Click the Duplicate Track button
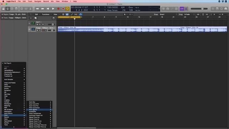The width and height of the screenshot is (229, 129). [x=35, y=18]
